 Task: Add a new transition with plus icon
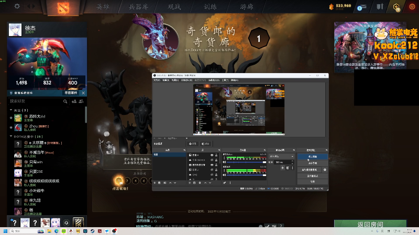coord(282,168)
